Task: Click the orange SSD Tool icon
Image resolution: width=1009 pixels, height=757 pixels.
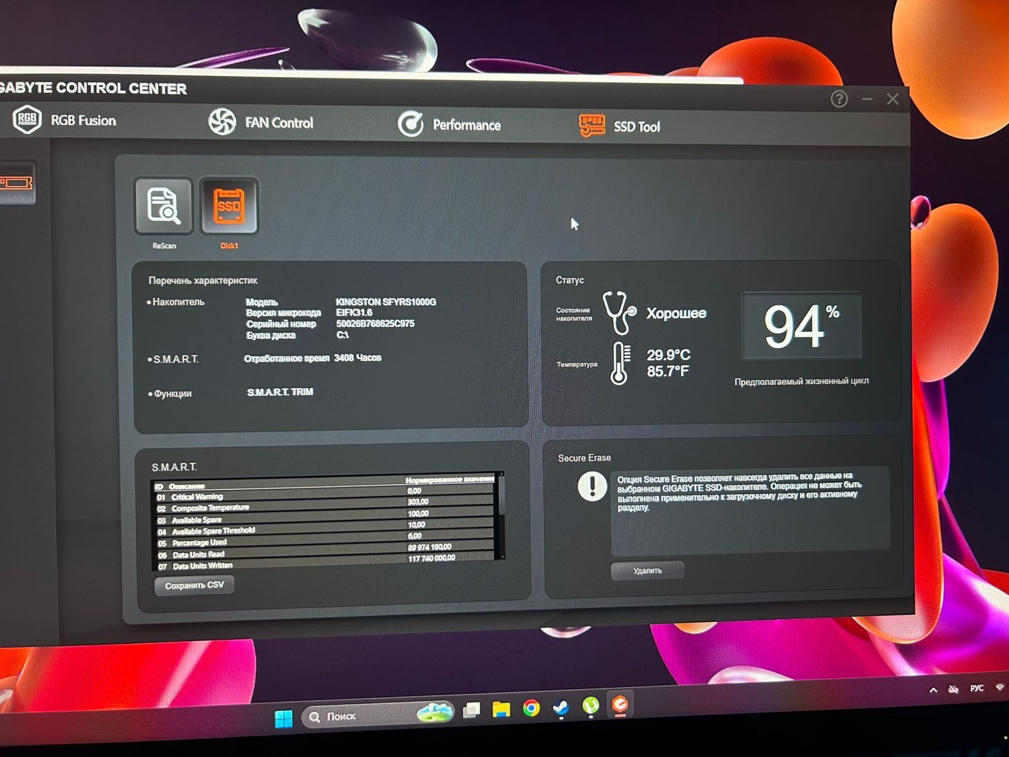Action: pyautogui.click(x=592, y=126)
